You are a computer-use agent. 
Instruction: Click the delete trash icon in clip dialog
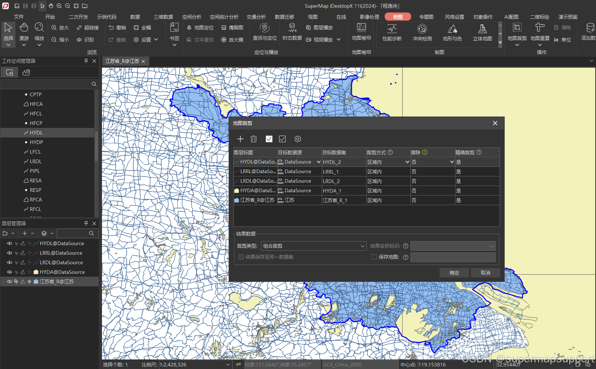254,139
